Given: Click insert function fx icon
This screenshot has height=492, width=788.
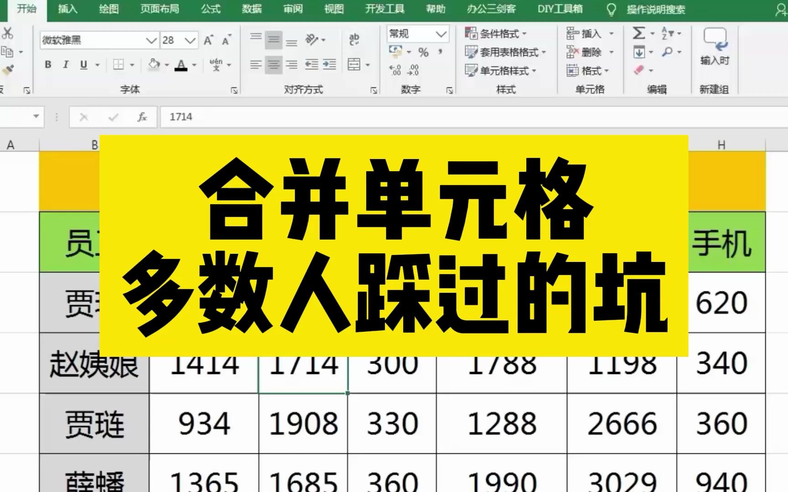Looking at the screenshot, I should click(x=142, y=117).
